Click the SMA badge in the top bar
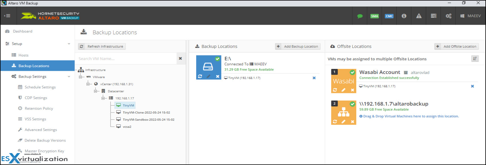The image size is (486, 165). [x=375, y=16]
